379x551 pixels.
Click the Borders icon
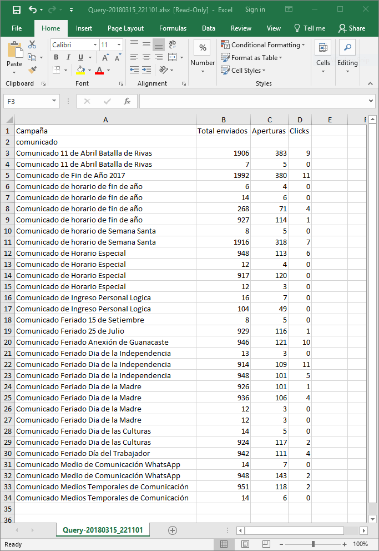pyautogui.click(x=57, y=70)
